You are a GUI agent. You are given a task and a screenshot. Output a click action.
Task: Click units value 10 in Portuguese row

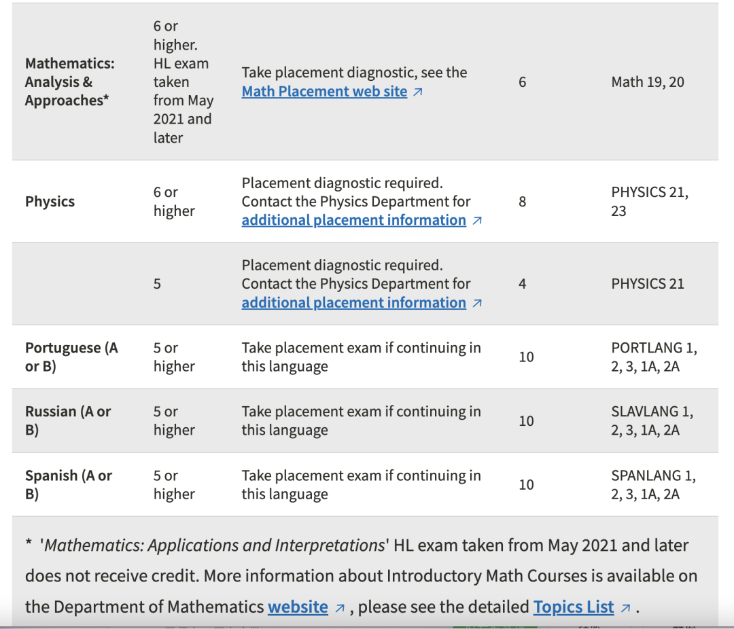(526, 357)
